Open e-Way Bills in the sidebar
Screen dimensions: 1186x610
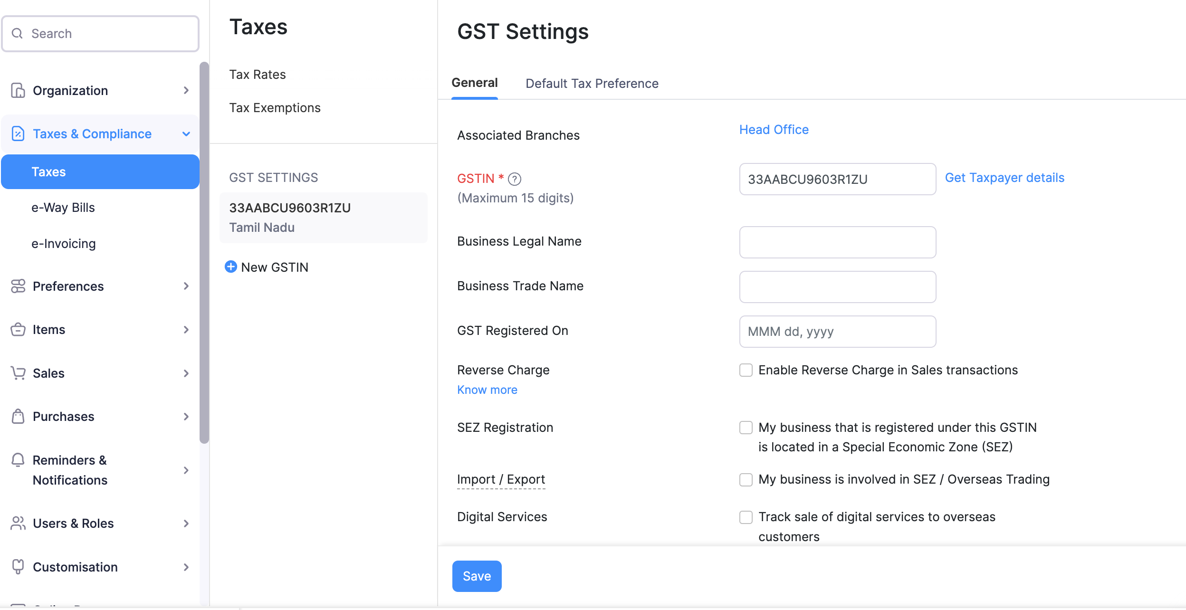[63, 208]
